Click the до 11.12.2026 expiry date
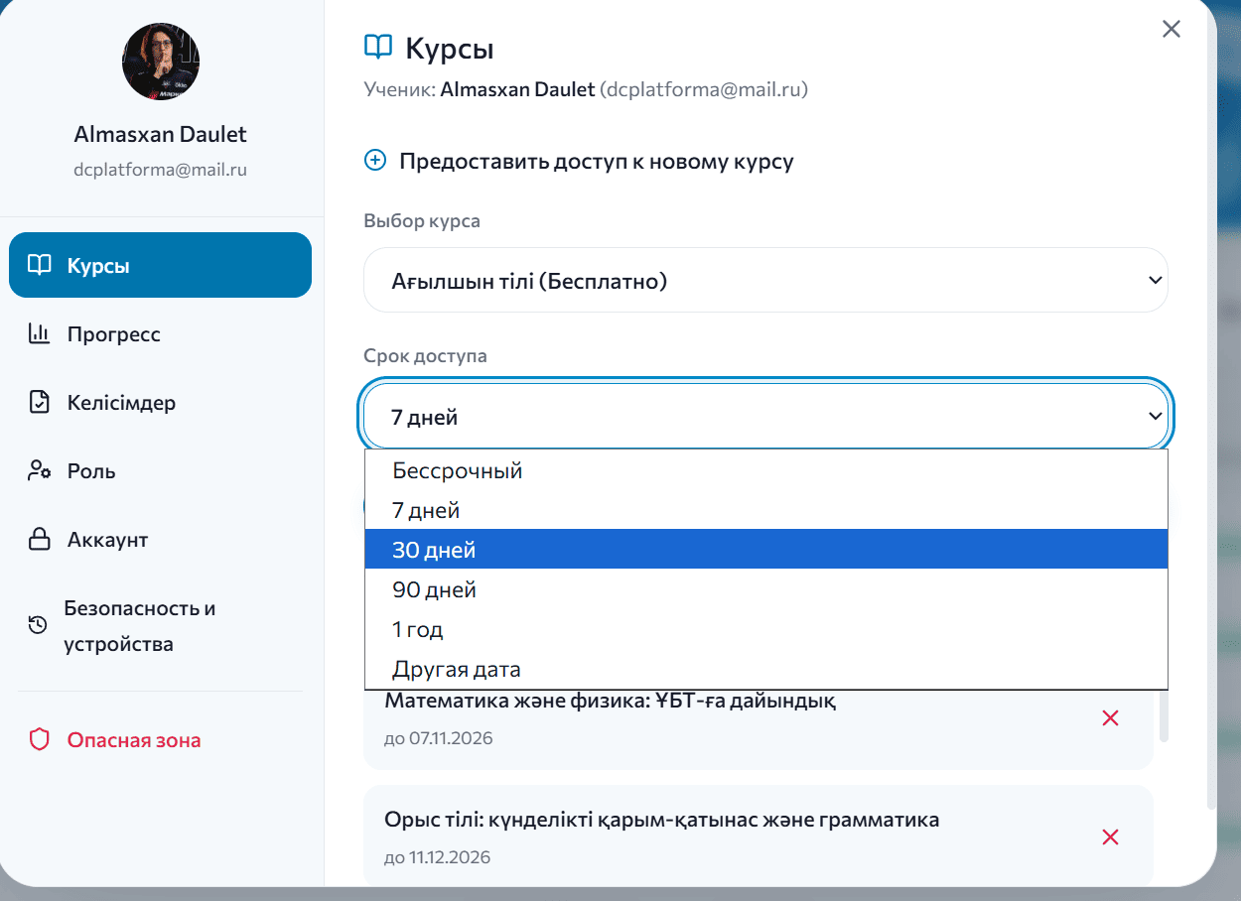The height and width of the screenshot is (901, 1241). (x=437, y=857)
